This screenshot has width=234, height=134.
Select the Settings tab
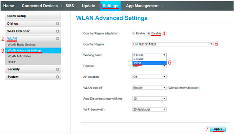tap(111, 6)
